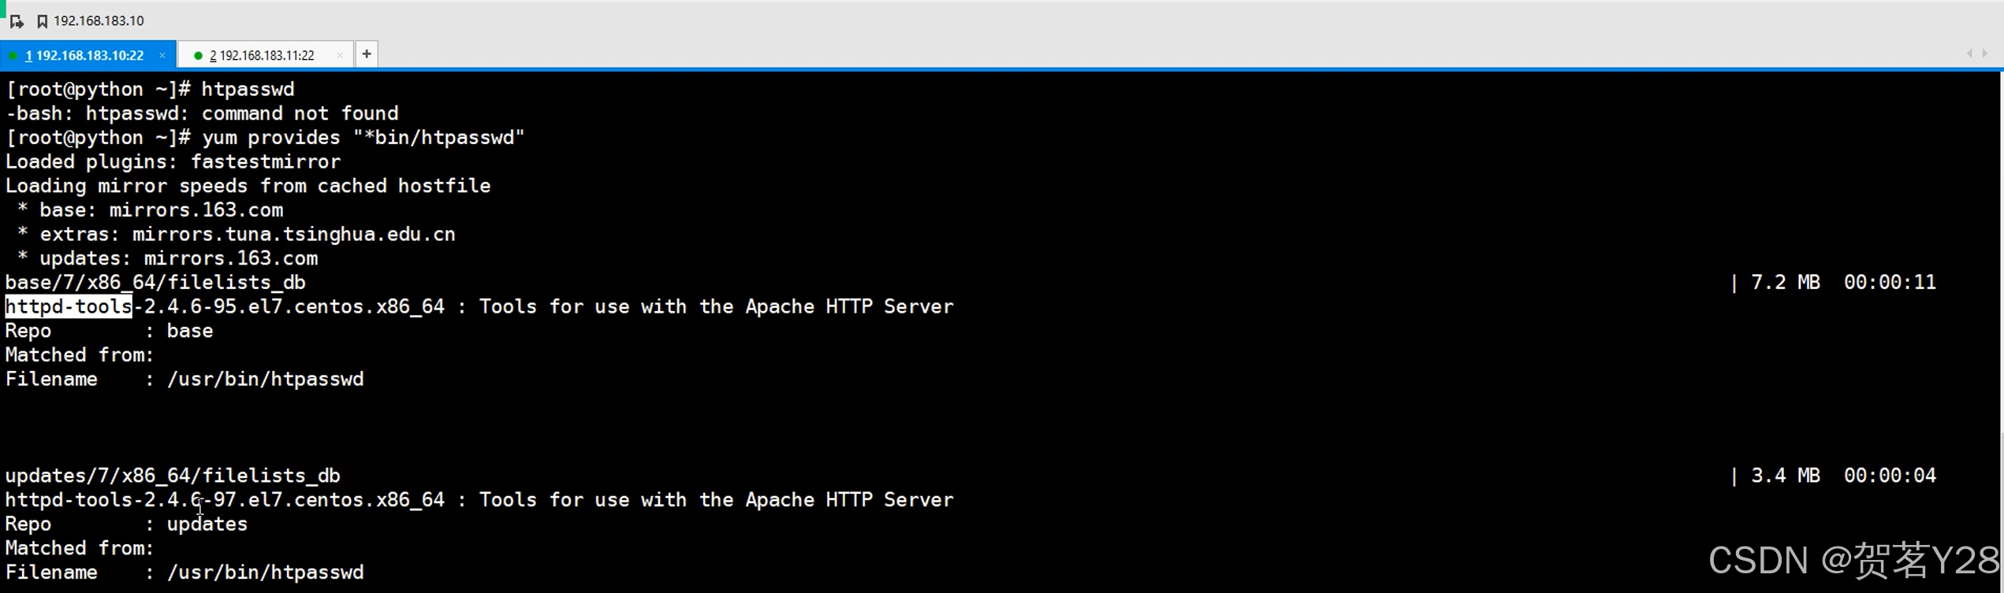Click the '* base: mirrors.163.com' line
Image resolution: width=2004 pixels, height=593 pixels.
[150, 210]
